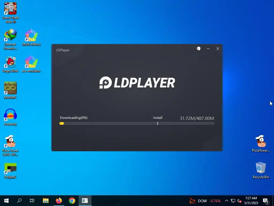Click the muted volume tray icon
This screenshot has height=206, width=274.
pyautogui.click(x=239, y=201)
